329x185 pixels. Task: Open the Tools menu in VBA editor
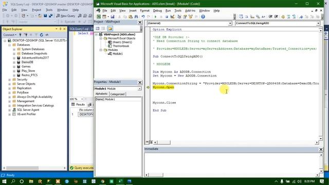[x=178, y=10]
